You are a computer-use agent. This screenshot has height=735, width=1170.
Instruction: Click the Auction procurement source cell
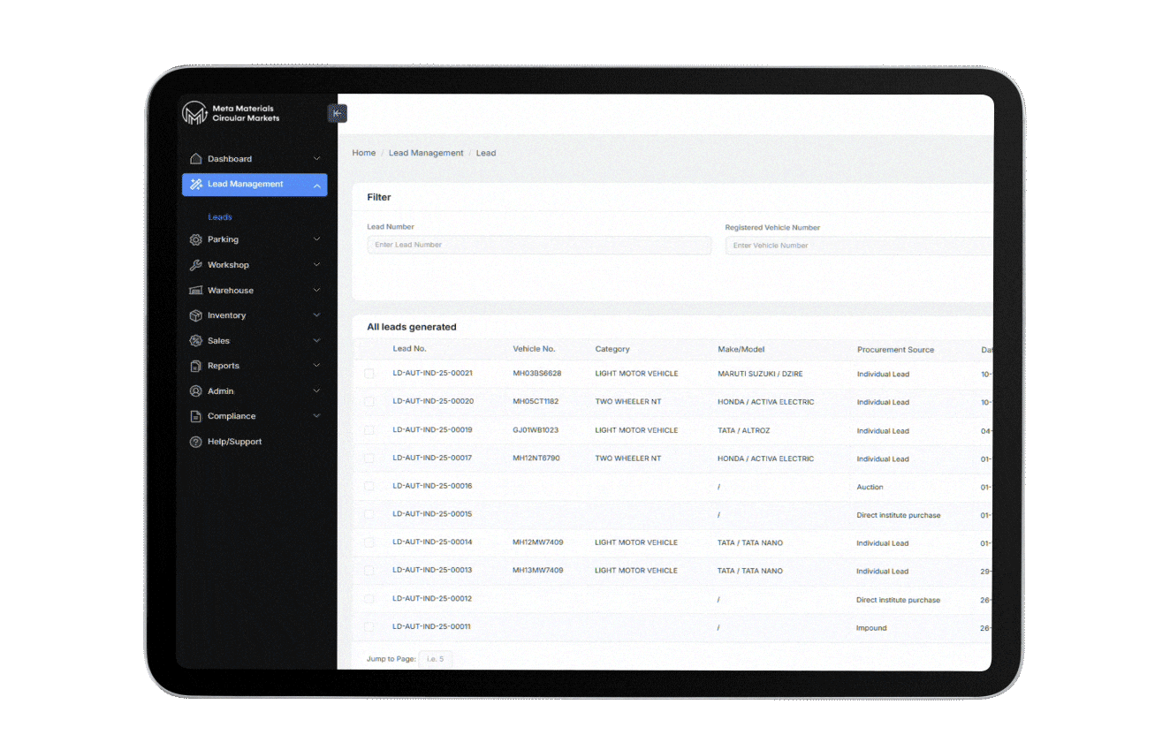(x=870, y=487)
